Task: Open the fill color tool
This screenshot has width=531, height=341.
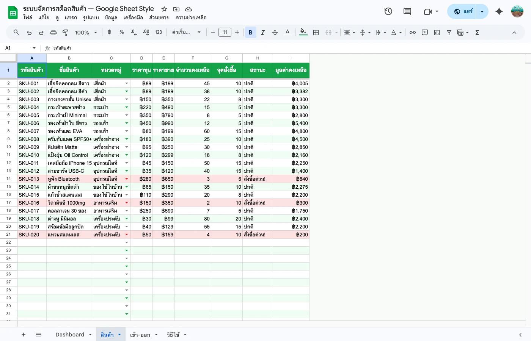Action: pos(303,32)
